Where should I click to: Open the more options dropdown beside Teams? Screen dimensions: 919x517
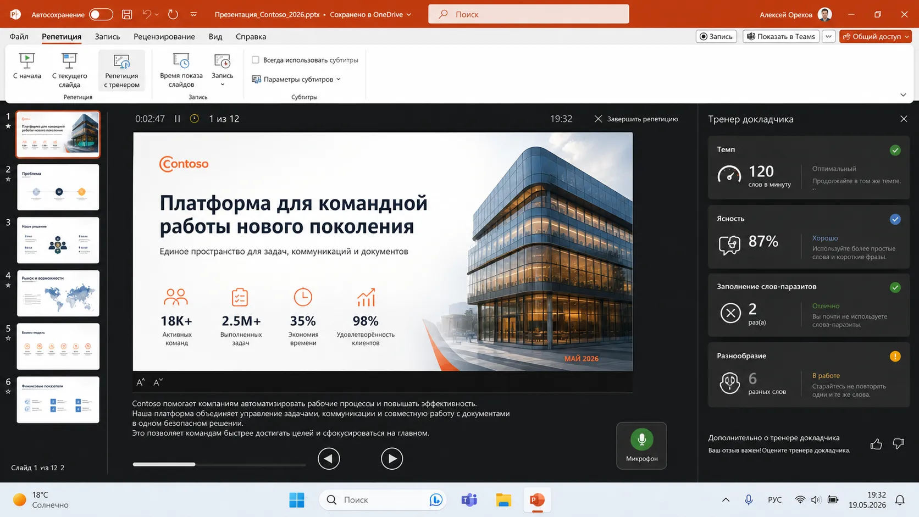pos(828,36)
